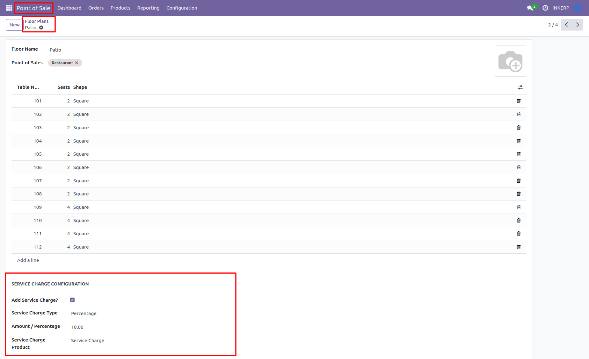Delete table 107 row via trash icon
Viewport: 589px width, 359px height.
(519, 181)
